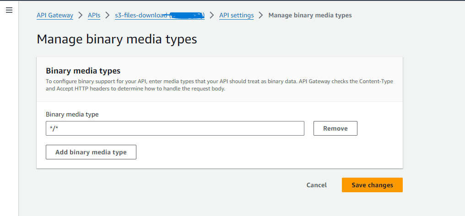
Task: Click the current Manage binary media types breadcrumb
Action: pos(310,15)
